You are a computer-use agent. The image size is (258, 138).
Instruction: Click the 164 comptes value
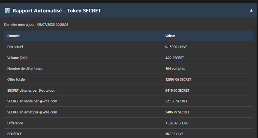[175, 68]
